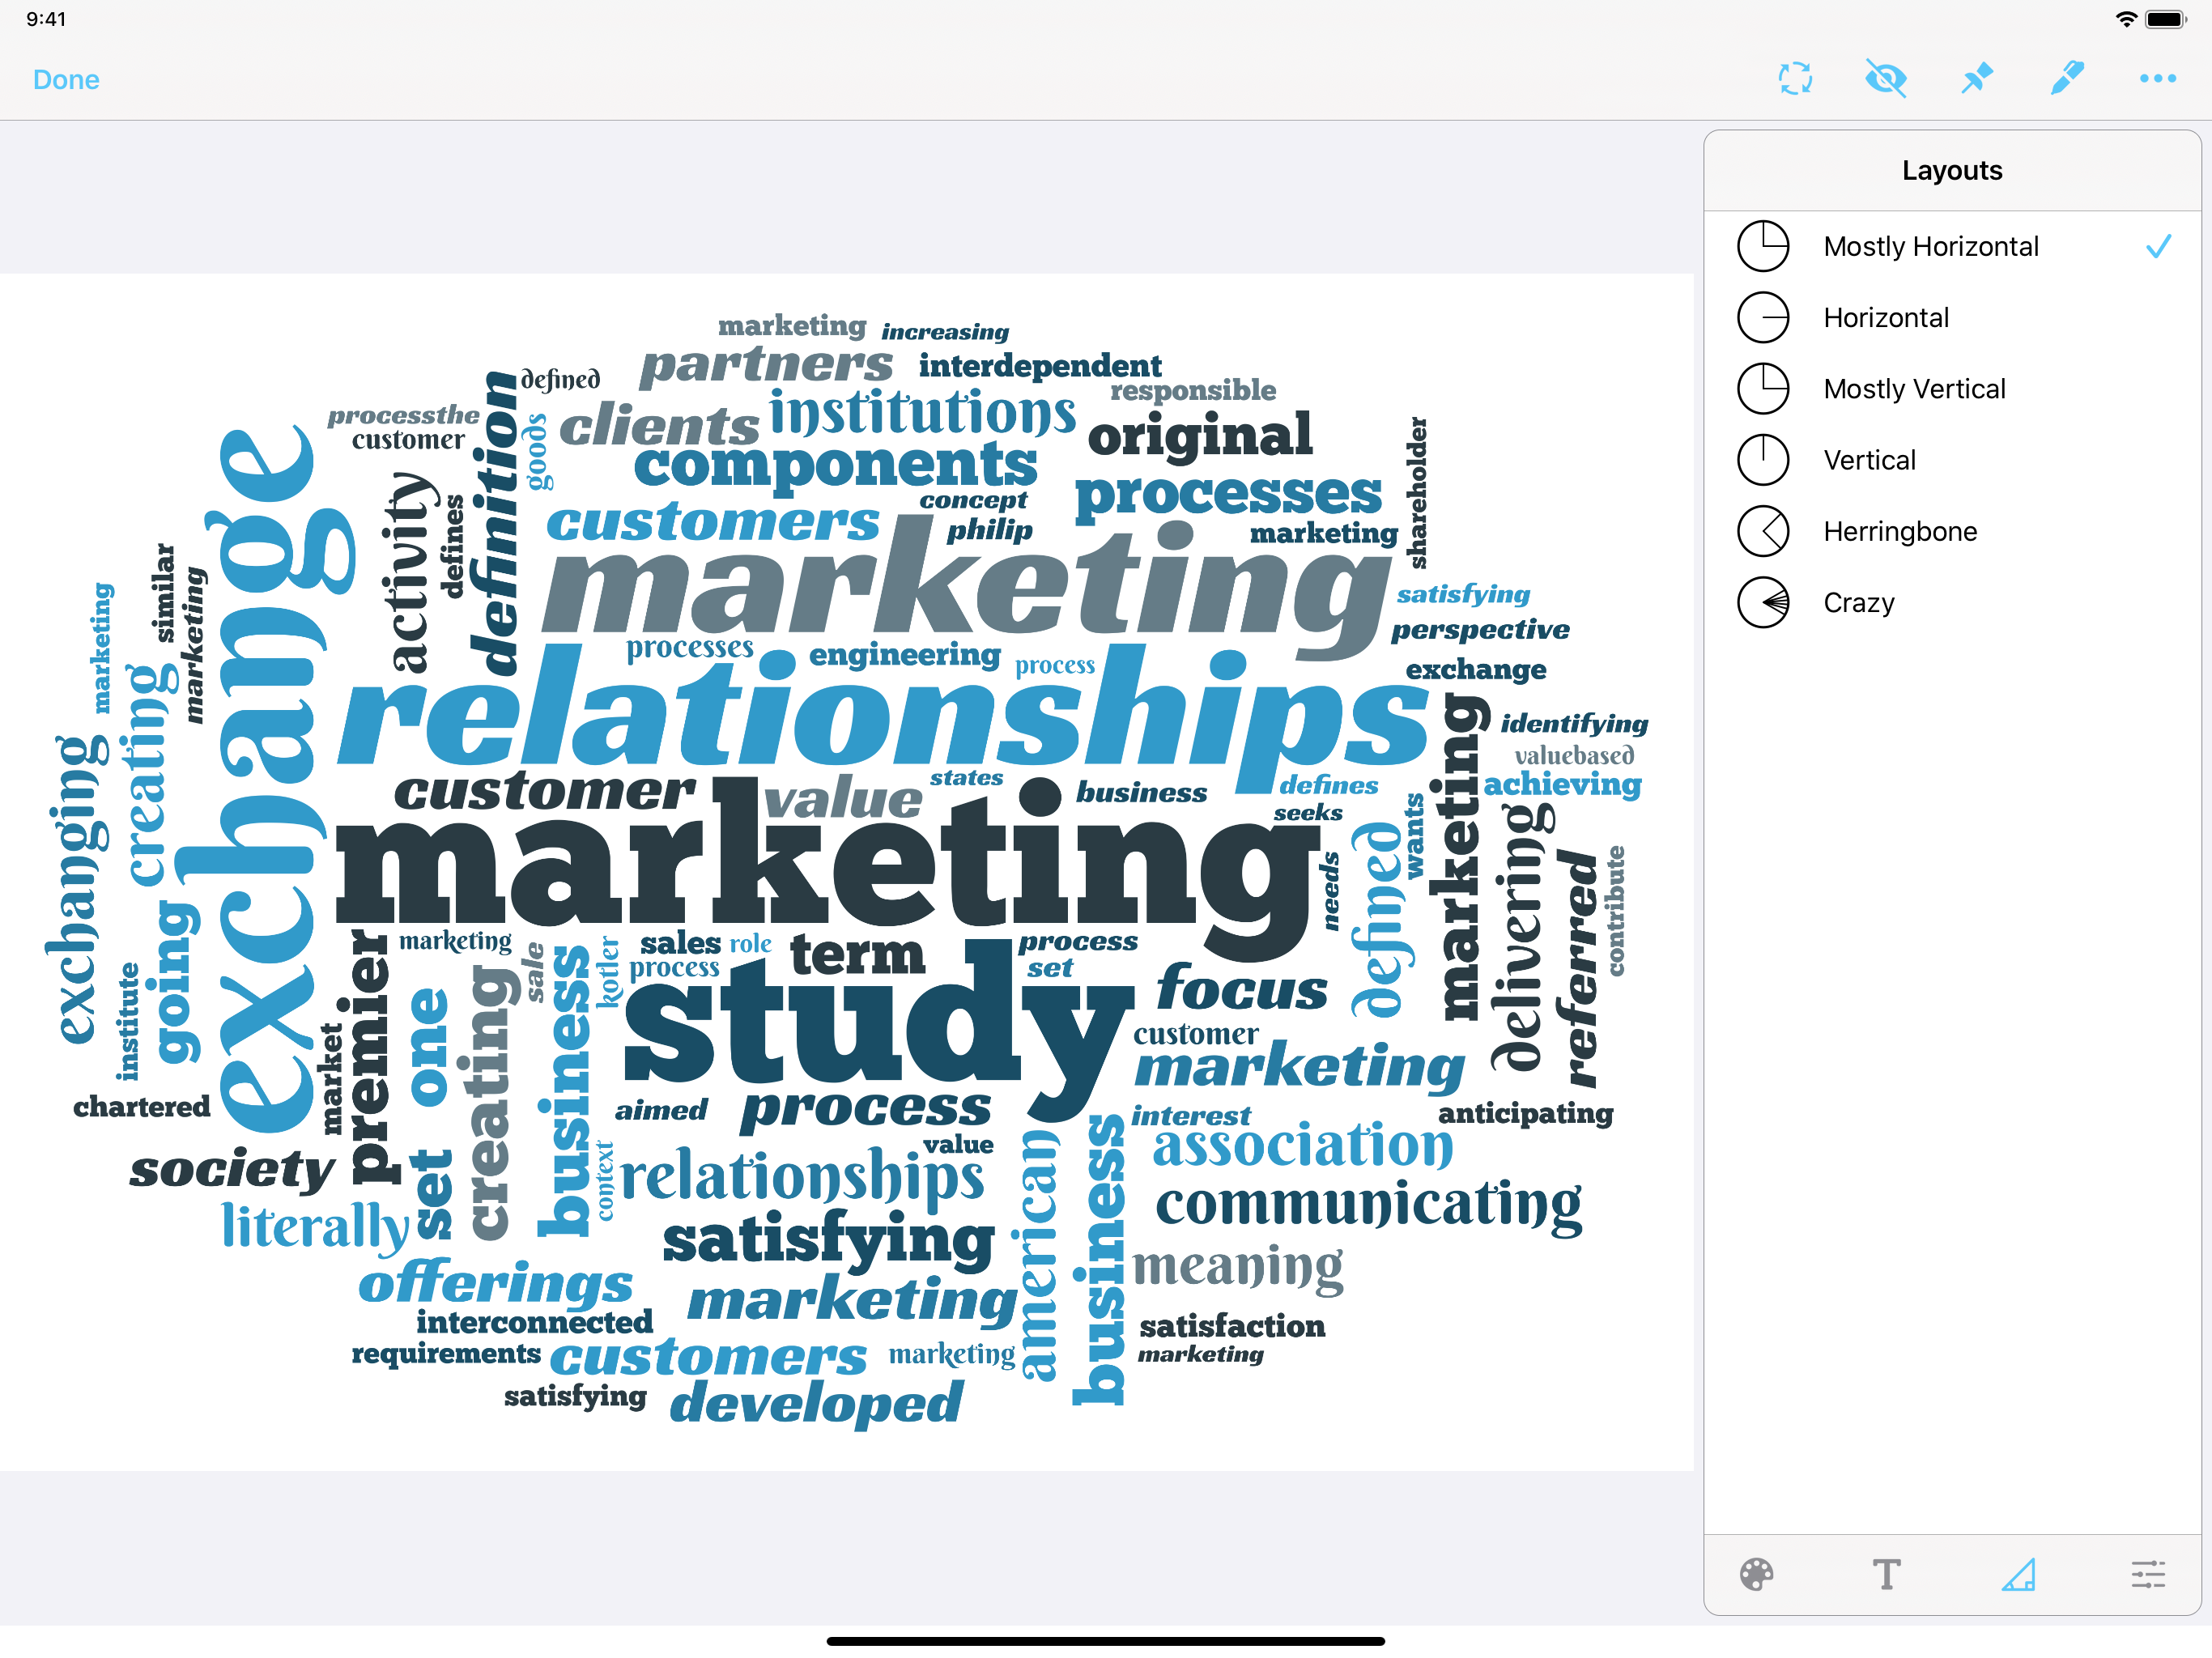Click the word 'institutions' in the cloud

[922, 412]
